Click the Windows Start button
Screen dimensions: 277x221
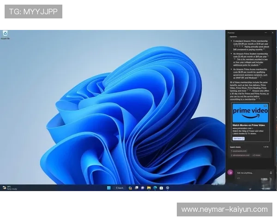[x=109, y=188]
